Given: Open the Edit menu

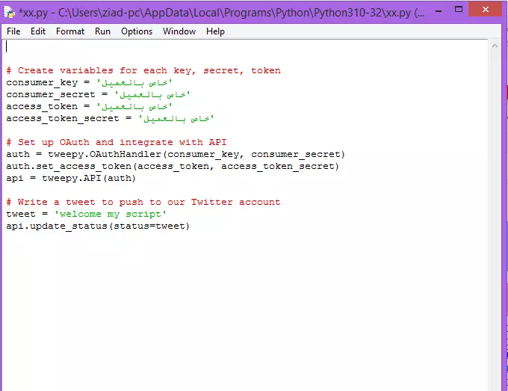Looking at the screenshot, I should (38, 31).
